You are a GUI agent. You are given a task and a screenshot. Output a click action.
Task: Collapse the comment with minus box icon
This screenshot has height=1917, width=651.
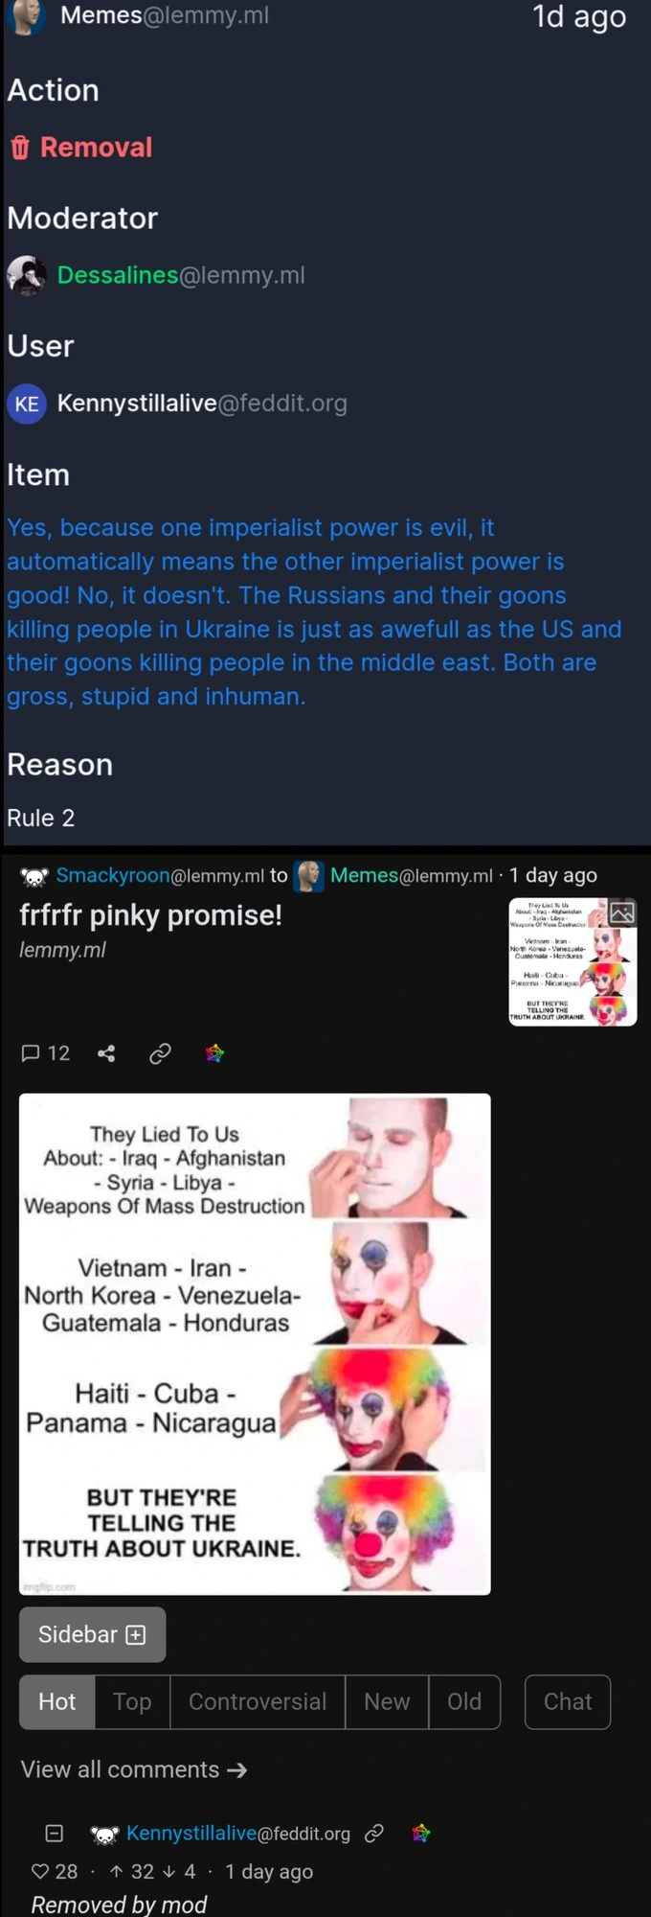[55, 1833]
